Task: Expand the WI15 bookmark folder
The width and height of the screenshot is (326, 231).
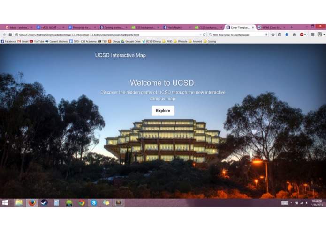Action: click(167, 41)
